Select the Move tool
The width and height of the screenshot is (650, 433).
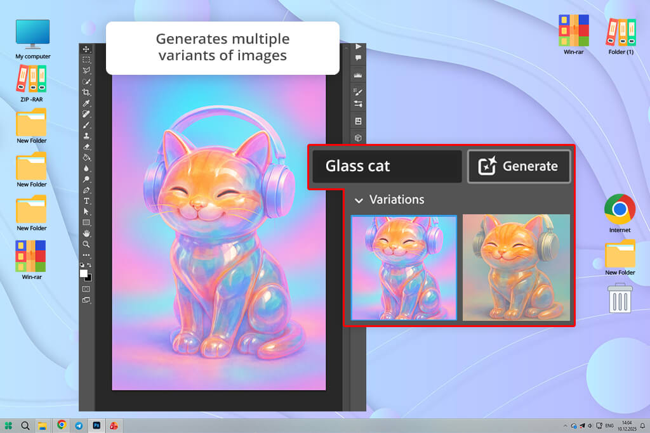(86, 49)
